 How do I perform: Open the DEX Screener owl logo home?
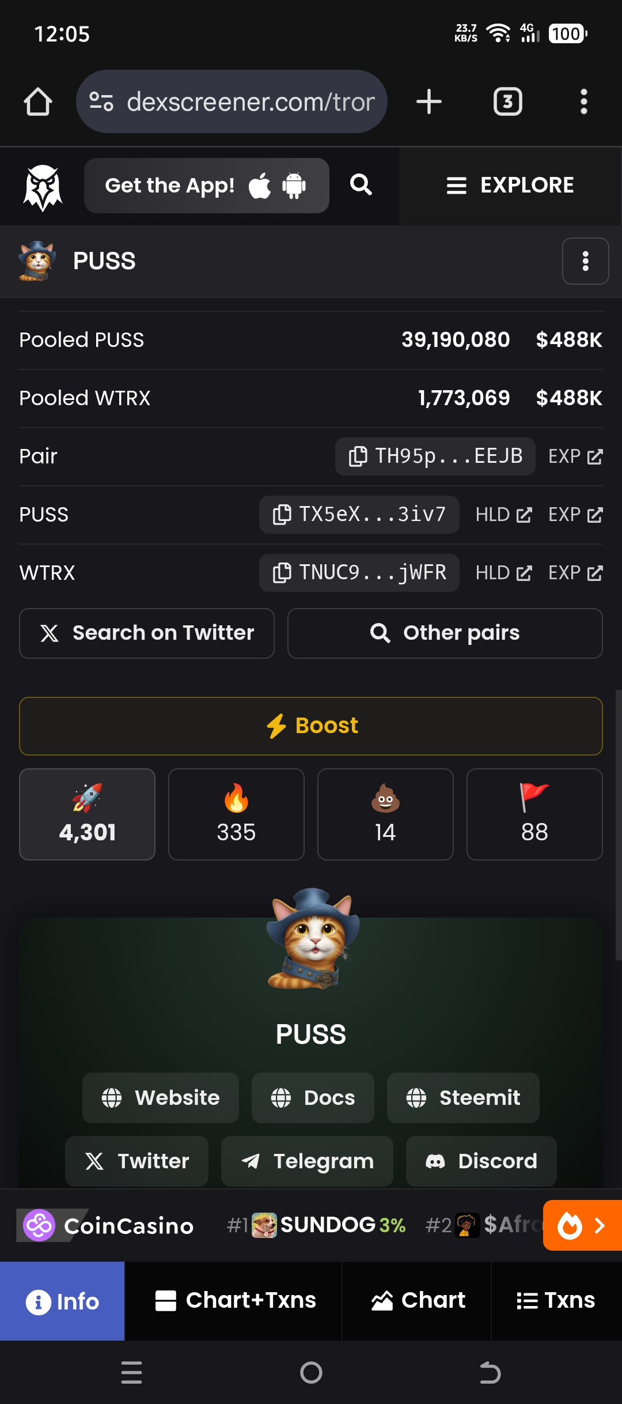(42, 187)
